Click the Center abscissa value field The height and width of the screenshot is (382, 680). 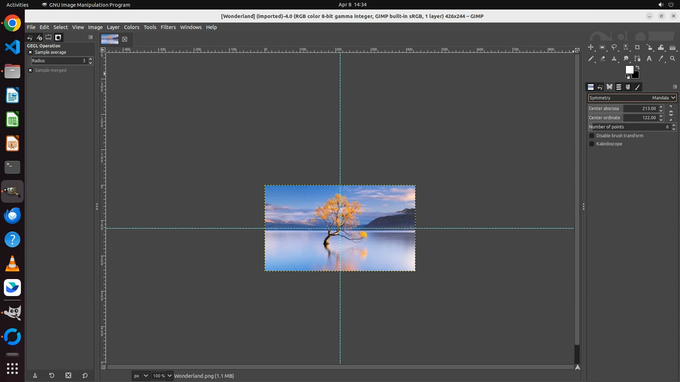click(641, 109)
